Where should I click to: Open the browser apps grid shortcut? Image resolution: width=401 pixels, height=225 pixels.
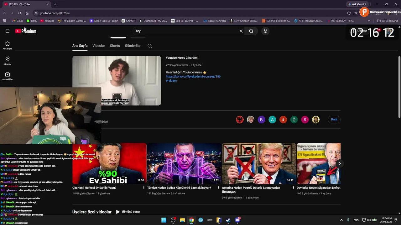coord(4,21)
